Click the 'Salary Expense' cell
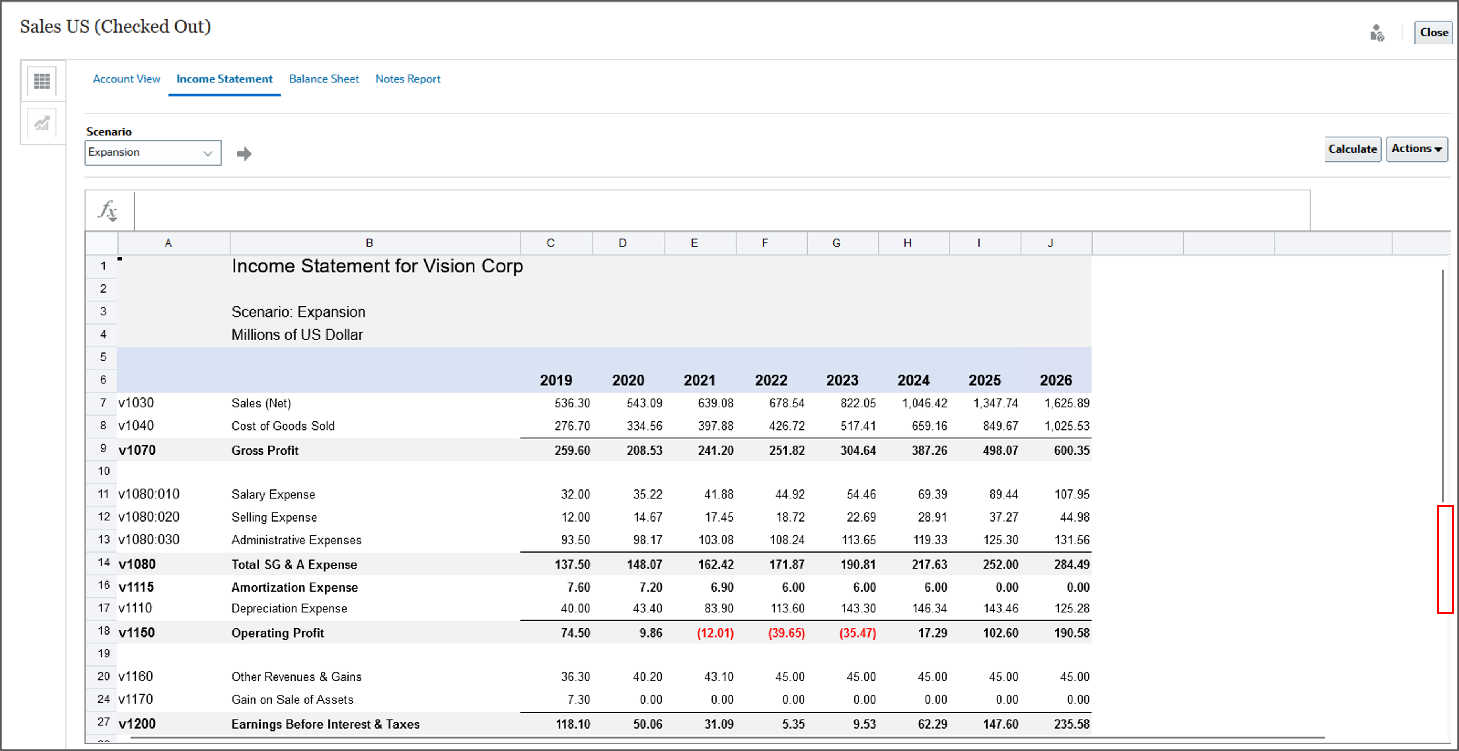Screen dimensions: 1459x751 pos(273,494)
